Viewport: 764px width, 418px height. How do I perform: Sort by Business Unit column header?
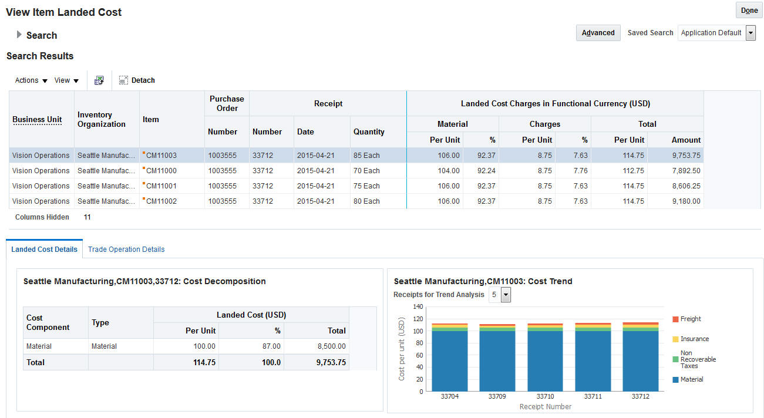click(x=37, y=119)
